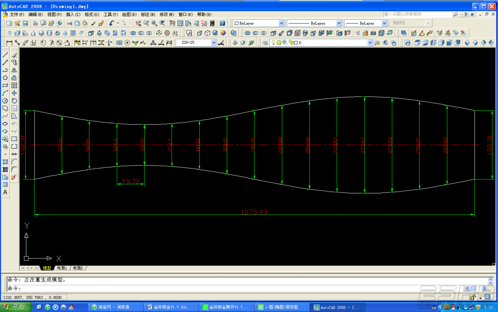Open the 编辑(E) menu
This screenshot has width=498, height=312.
coord(36,15)
